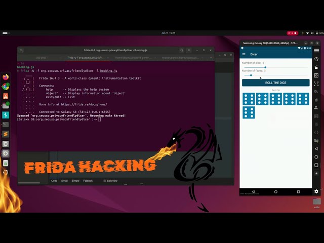Toggle the Split view checkbox
This screenshot has height=243, width=324.
click(x=105, y=181)
